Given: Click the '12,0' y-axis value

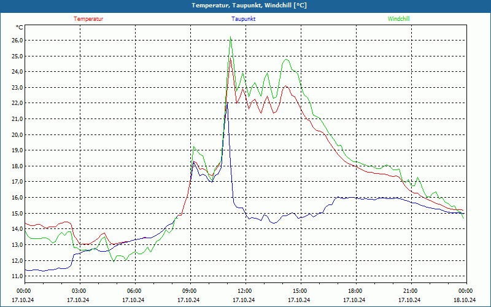Looking at the screenshot, I should tap(17, 260).
